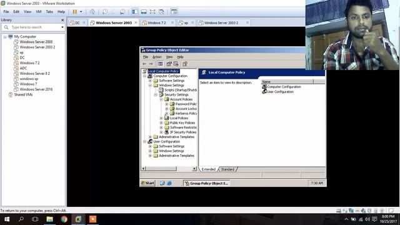Click the thumbnail bar toggle icon
This screenshot has height=225, width=400.
click(x=144, y=12)
